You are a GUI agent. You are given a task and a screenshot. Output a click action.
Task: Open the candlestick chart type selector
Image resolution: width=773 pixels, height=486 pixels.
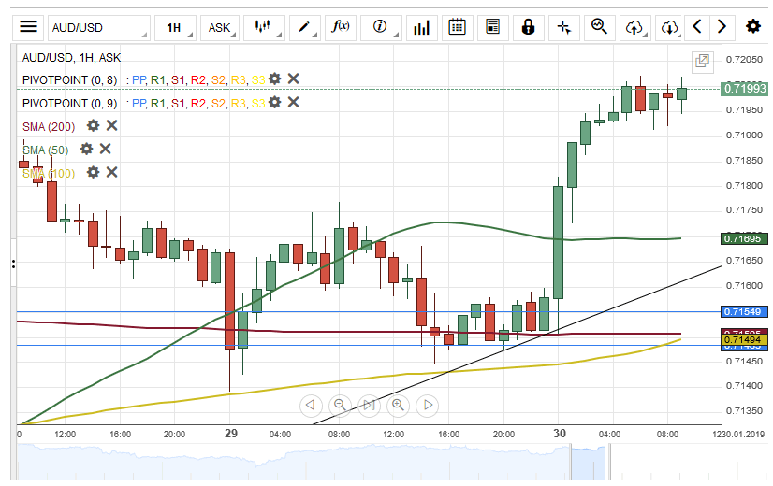264,27
